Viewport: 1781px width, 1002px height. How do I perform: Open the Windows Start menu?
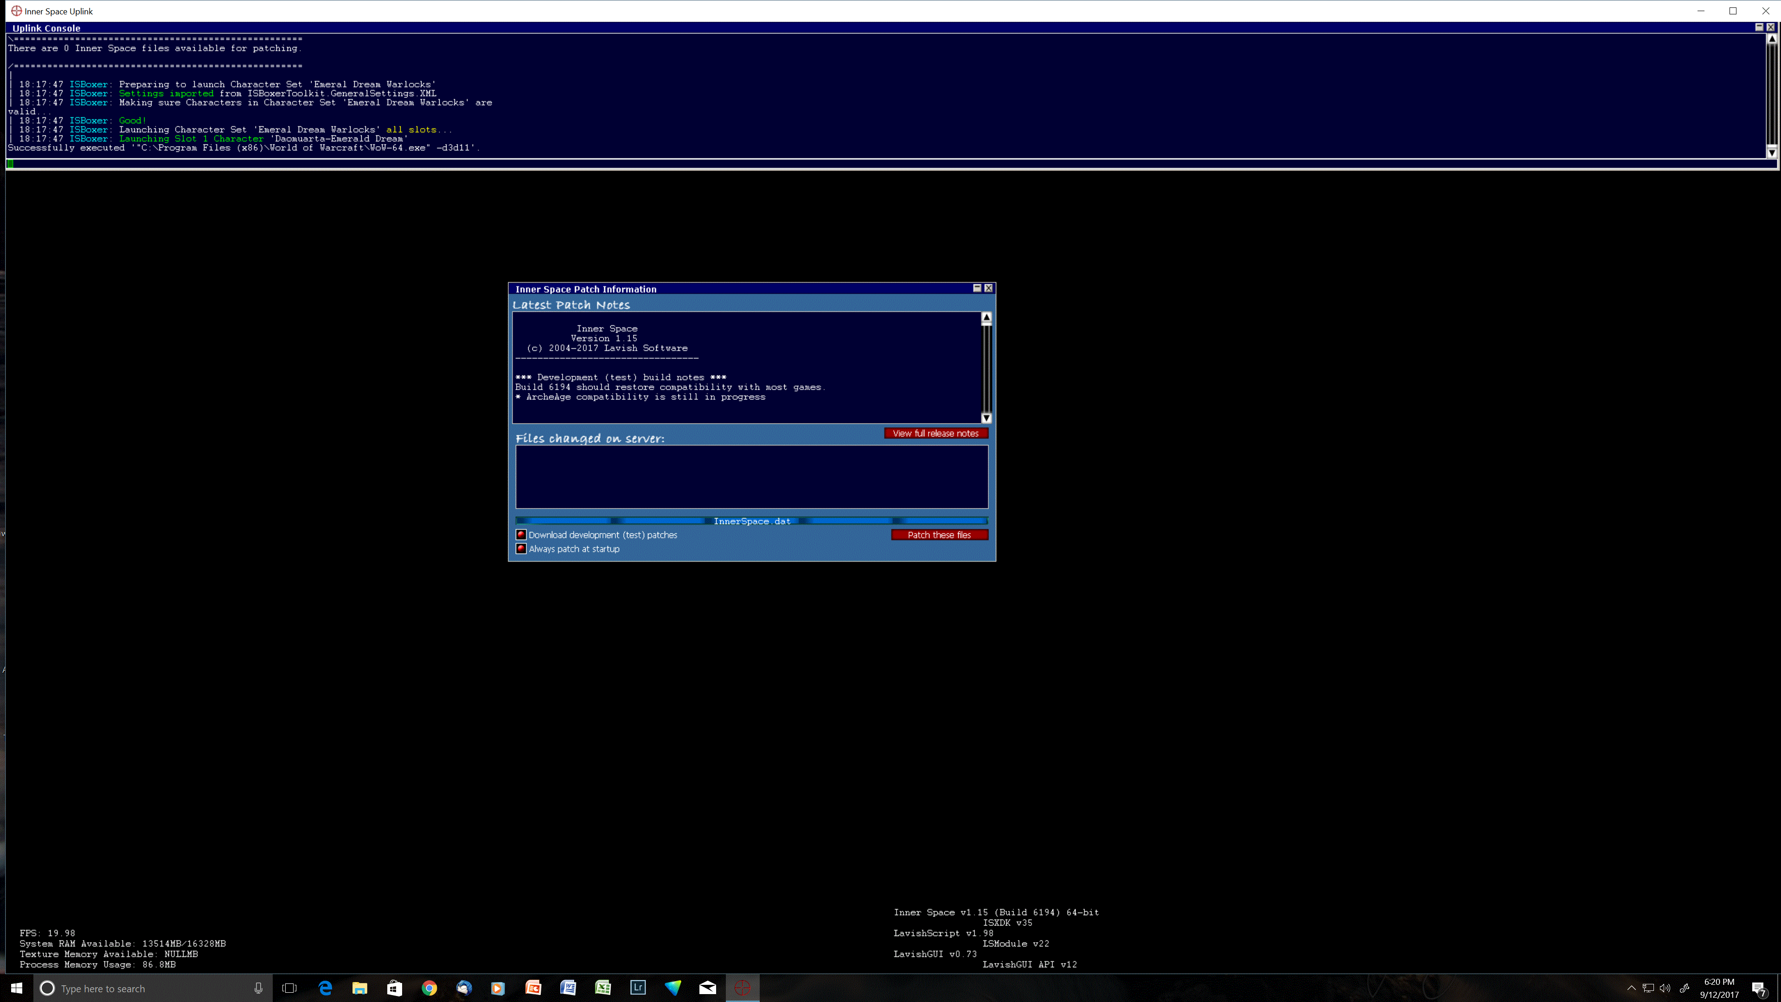point(17,988)
